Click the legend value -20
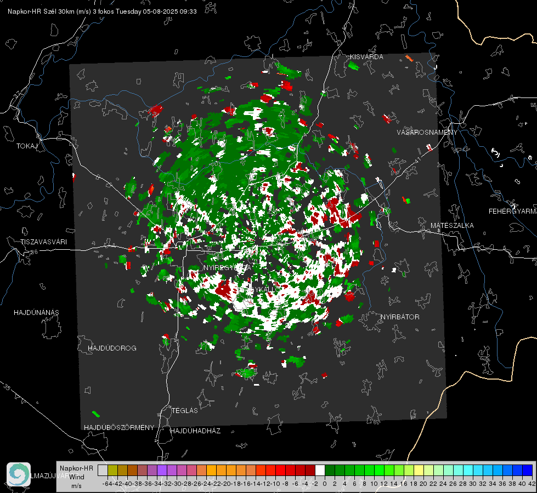 click(225, 484)
